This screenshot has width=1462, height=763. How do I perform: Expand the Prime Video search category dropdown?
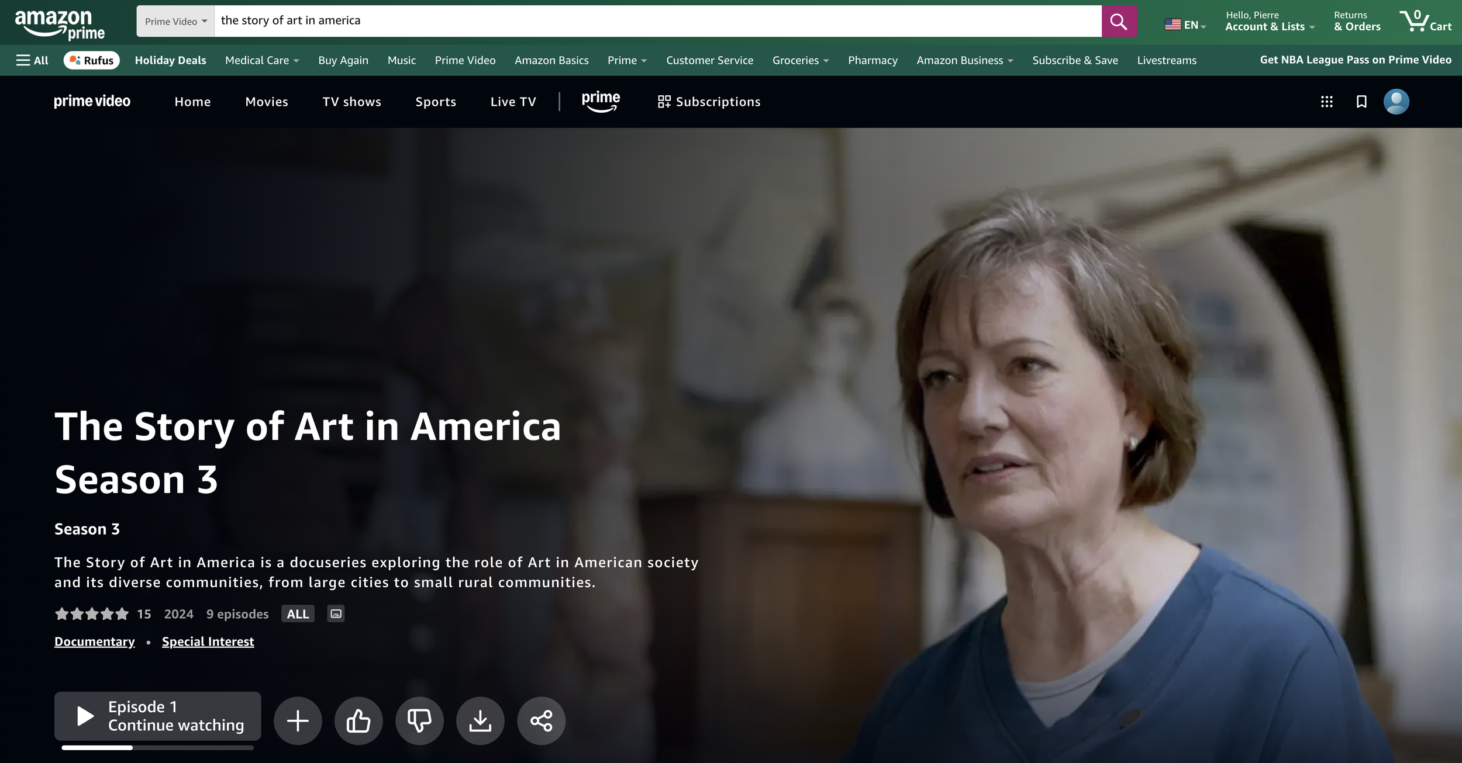tap(175, 22)
